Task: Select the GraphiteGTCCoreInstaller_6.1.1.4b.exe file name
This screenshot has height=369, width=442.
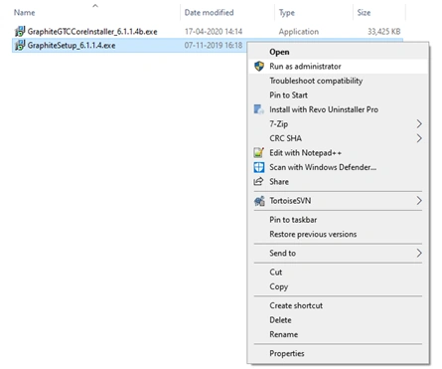Action: (92, 32)
